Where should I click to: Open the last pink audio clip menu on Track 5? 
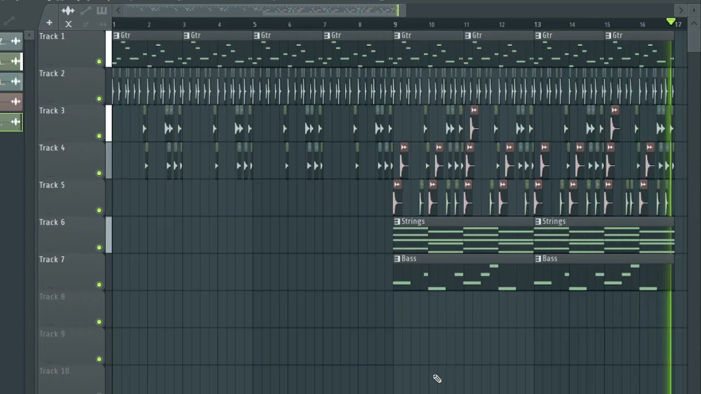click(643, 184)
